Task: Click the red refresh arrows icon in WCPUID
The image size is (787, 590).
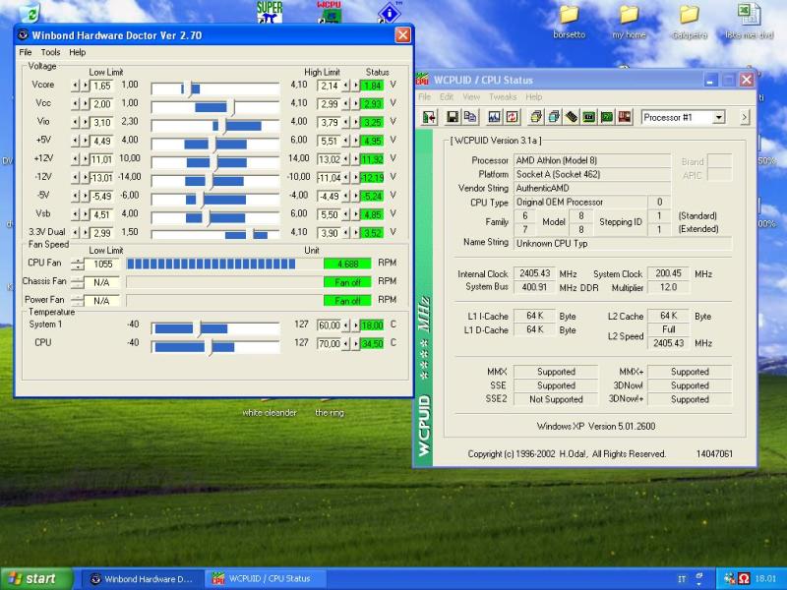Action: (512, 117)
